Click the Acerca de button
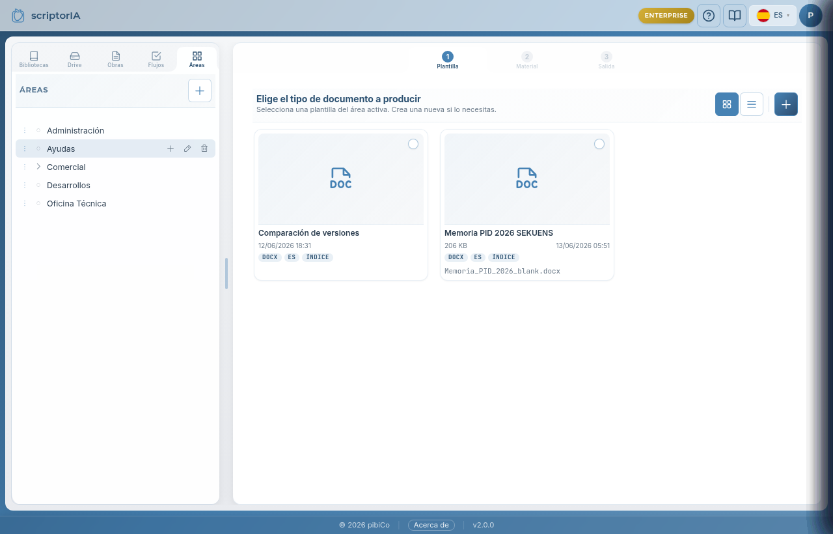Screen dimensions: 833x534 click(431, 525)
